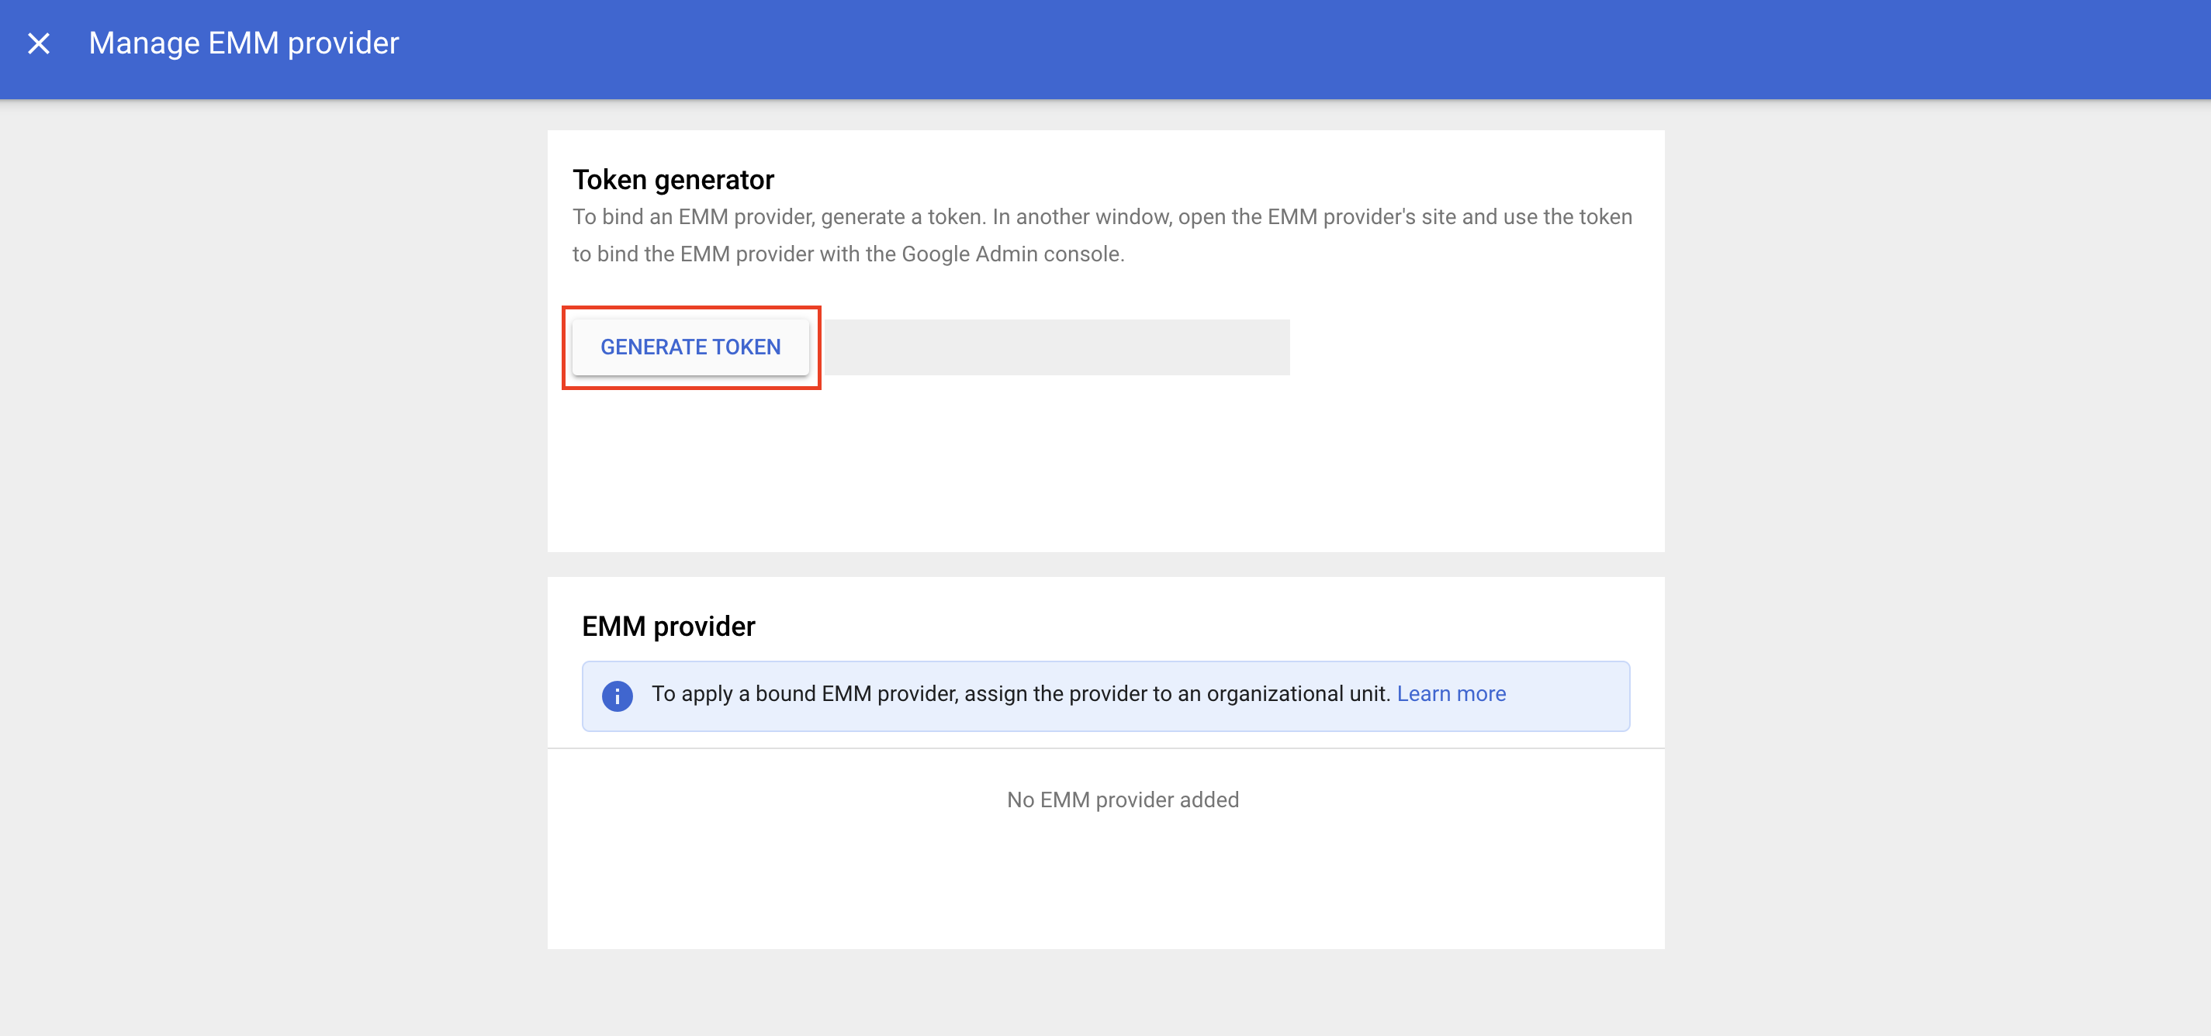Click the divider line below info banner
This screenshot has width=2211, height=1036.
1105,749
